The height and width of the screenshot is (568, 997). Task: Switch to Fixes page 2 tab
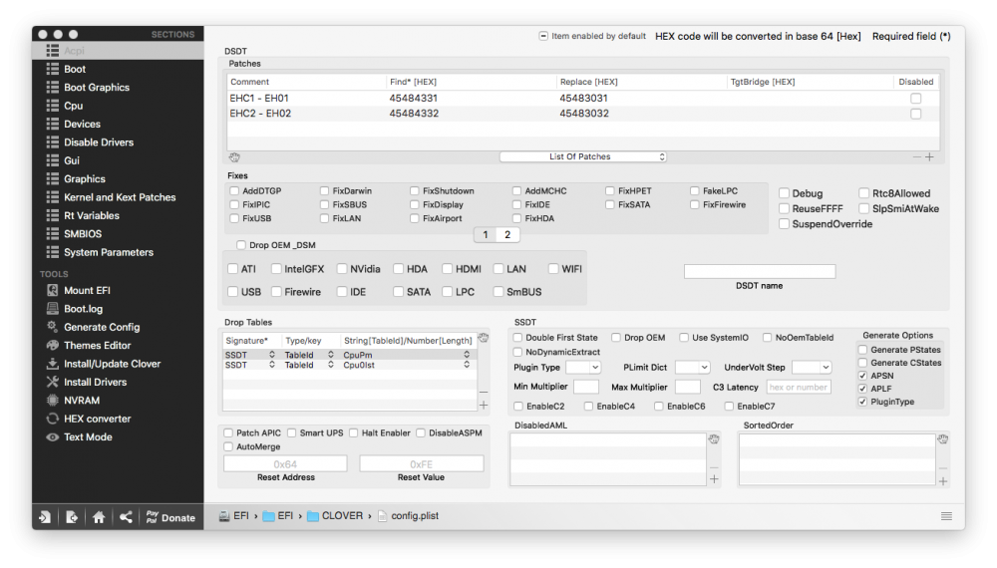(x=507, y=235)
